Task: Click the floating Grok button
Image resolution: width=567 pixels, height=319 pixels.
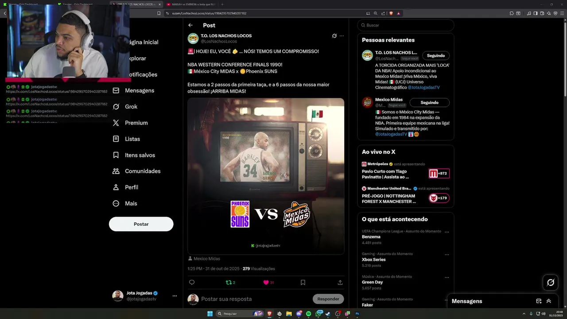Action: pyautogui.click(x=551, y=282)
